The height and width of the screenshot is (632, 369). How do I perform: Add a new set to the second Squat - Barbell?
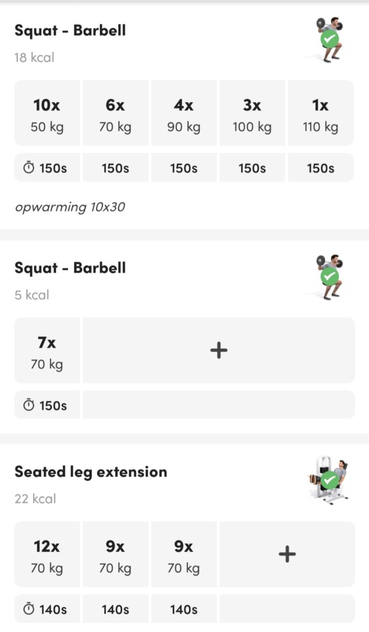(219, 350)
